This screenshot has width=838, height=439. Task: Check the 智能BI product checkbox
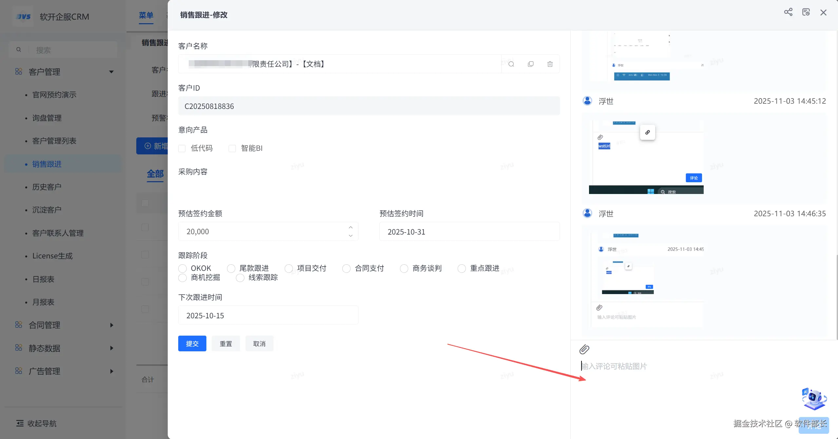click(232, 149)
